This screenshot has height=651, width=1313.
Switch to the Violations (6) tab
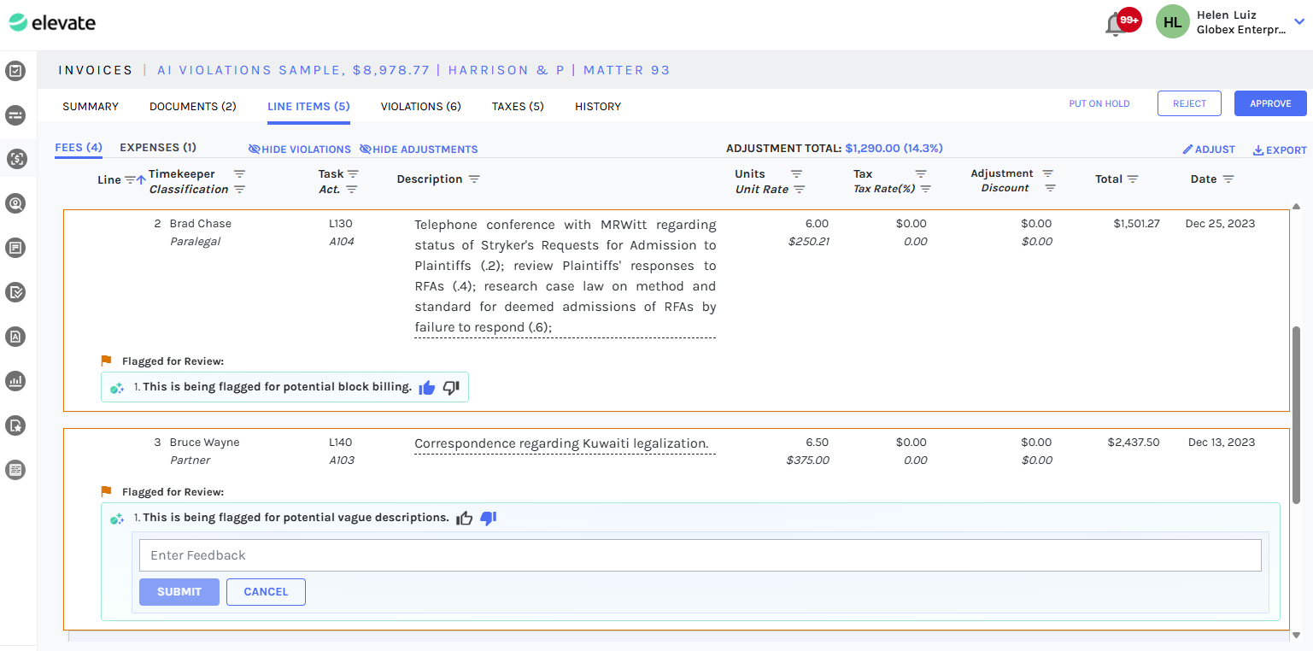(x=420, y=107)
